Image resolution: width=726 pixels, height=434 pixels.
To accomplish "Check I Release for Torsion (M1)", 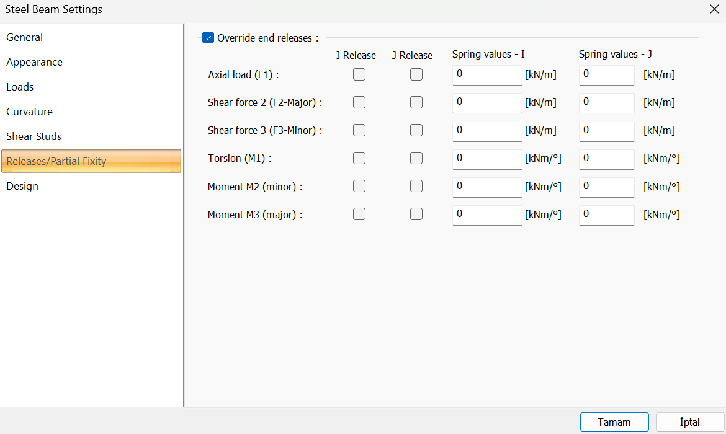I will 359,158.
